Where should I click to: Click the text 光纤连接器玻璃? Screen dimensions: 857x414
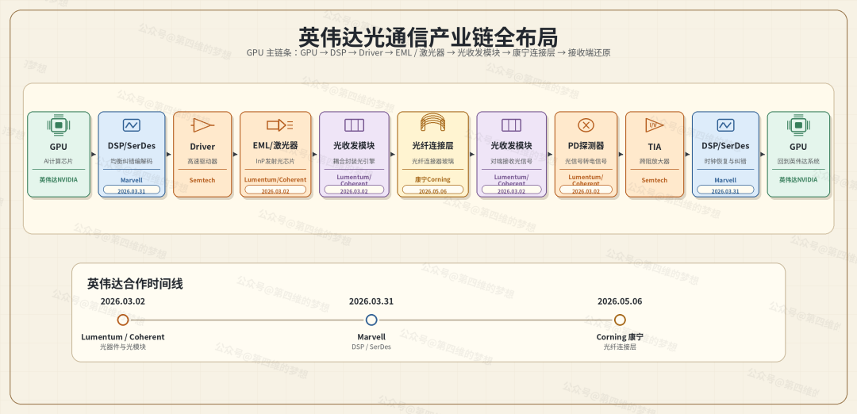pos(433,162)
